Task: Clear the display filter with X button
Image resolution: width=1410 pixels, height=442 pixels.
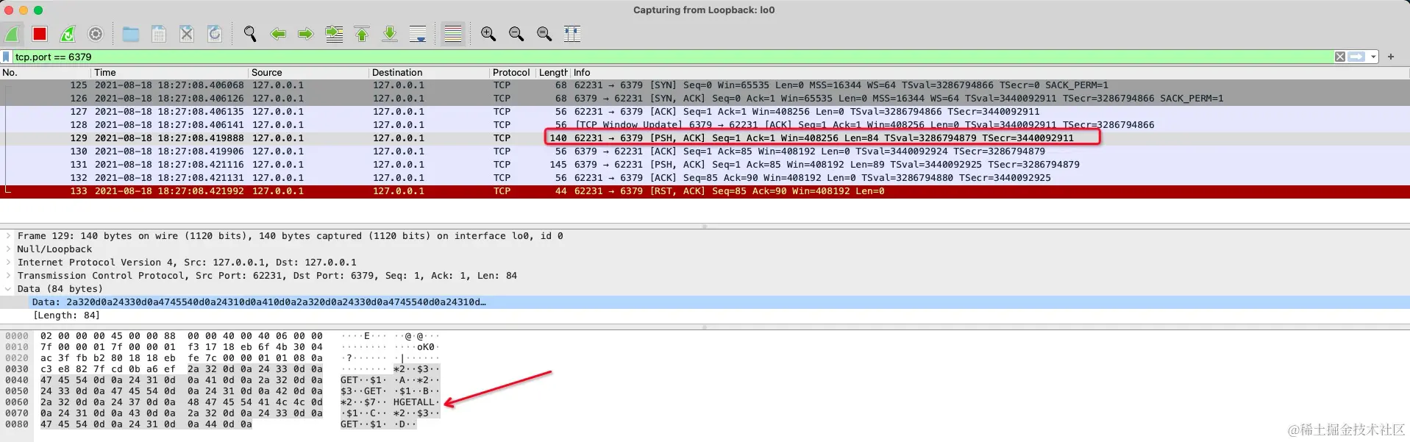Action: click(1340, 57)
